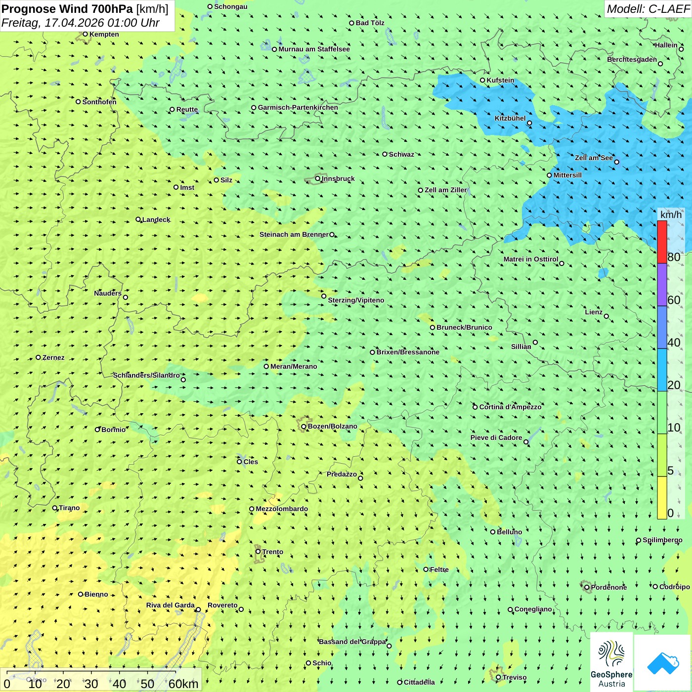Screen dimensions: 692x692
Task: Click the date 'Freitag, 17.04.2026 01:00 Uhr'
Action: coord(81,23)
